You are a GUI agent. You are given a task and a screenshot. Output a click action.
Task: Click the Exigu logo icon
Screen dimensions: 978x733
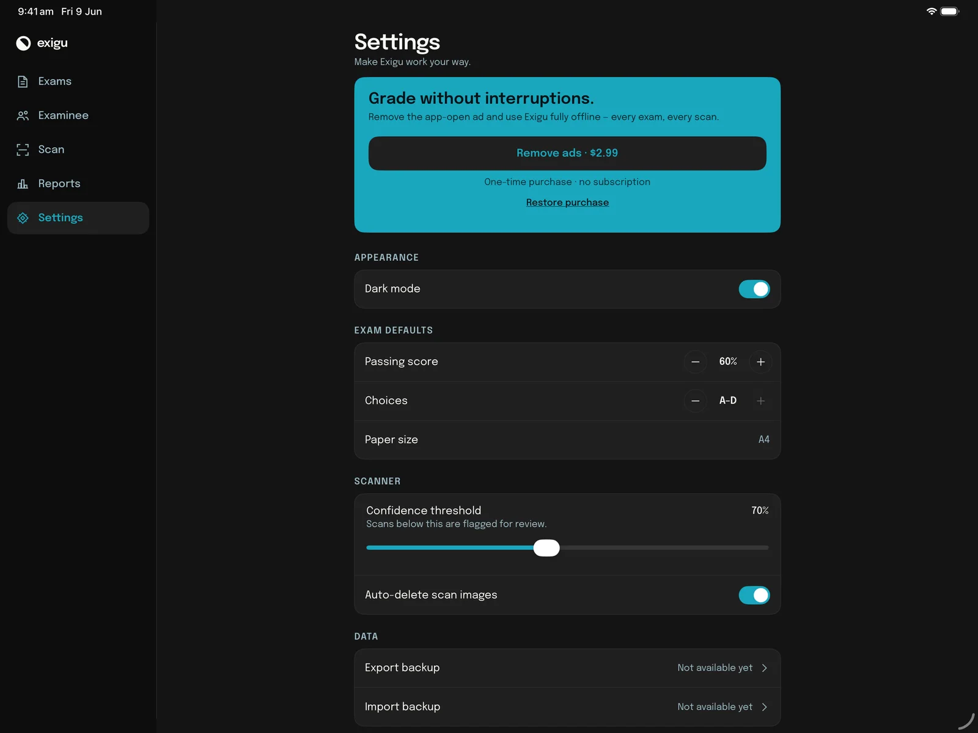pos(23,43)
